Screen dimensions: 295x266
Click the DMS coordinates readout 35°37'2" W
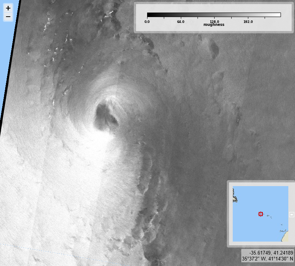tap(254, 259)
